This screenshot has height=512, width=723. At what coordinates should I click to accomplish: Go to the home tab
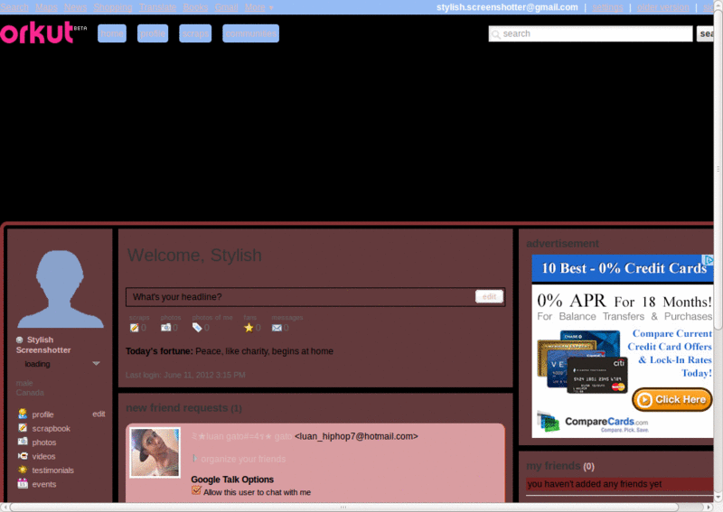pos(112,33)
